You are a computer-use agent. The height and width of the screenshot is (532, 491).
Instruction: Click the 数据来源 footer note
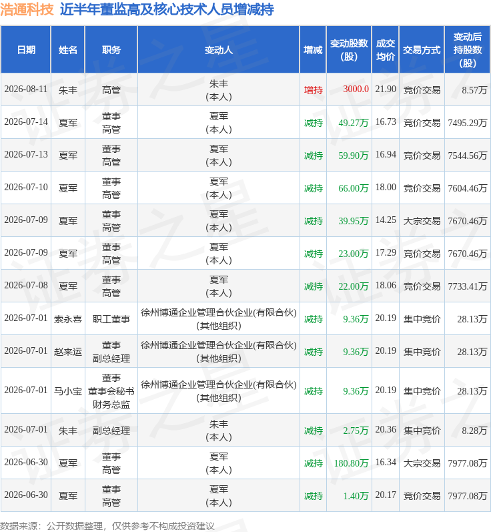107,526
